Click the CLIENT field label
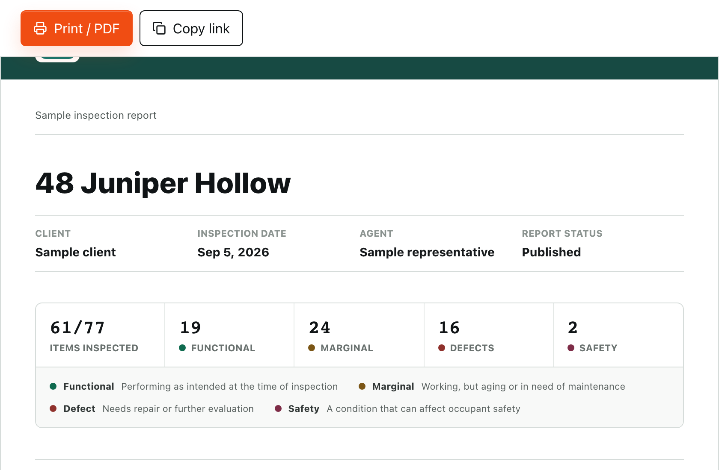The image size is (719, 470). 53,233
